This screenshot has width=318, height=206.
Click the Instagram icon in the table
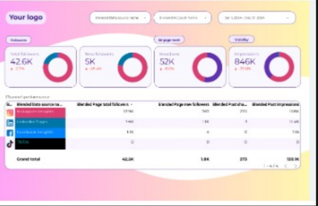pos(10,112)
